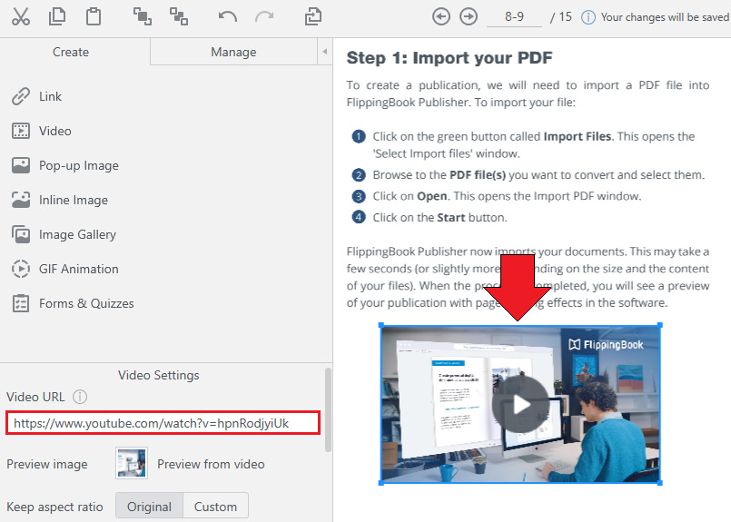Click the Bring to front icon

(143, 16)
